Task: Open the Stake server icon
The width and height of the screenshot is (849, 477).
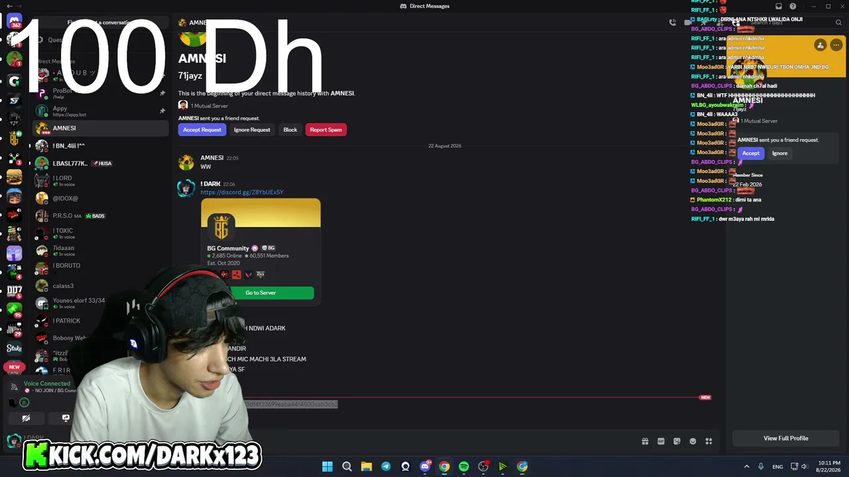Action: 14,348
